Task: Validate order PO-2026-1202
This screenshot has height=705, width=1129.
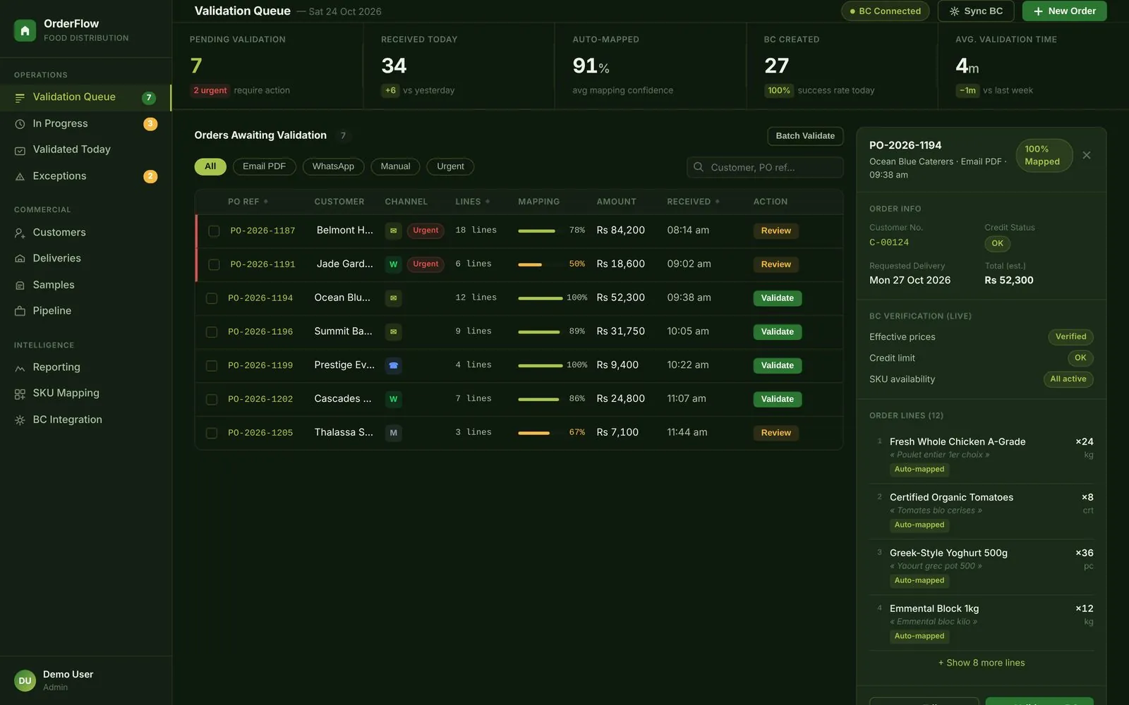Action: coord(777,399)
